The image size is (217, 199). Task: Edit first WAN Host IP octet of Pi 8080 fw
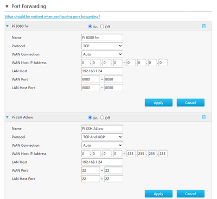(86, 63)
